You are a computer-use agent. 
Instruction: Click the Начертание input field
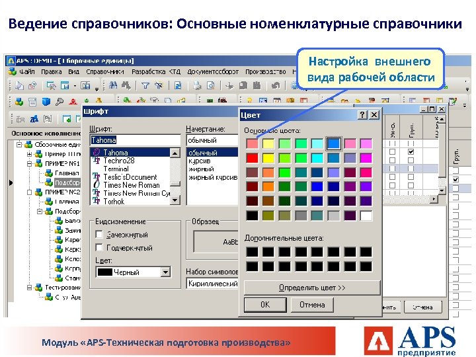tap(212, 140)
